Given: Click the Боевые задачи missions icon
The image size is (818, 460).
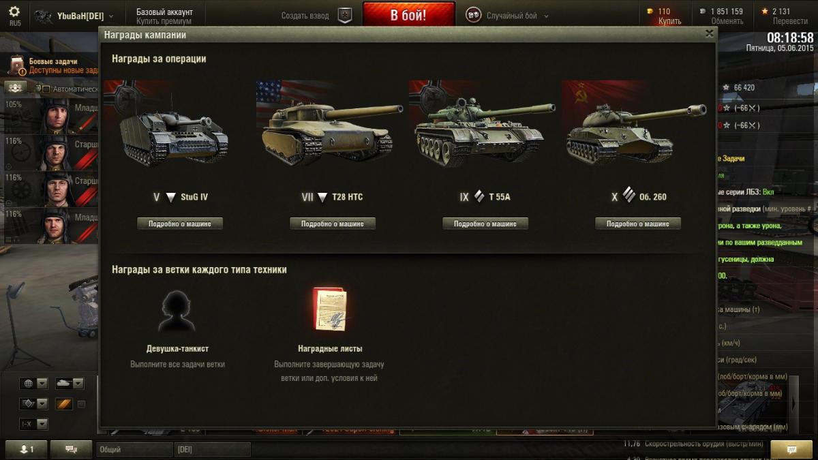Looking at the screenshot, I should (x=16, y=65).
